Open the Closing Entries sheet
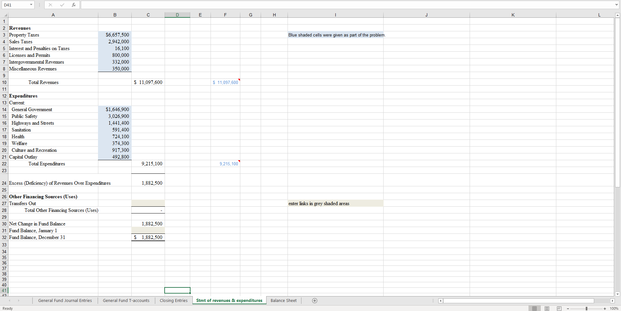621x311 pixels. pos(173,300)
